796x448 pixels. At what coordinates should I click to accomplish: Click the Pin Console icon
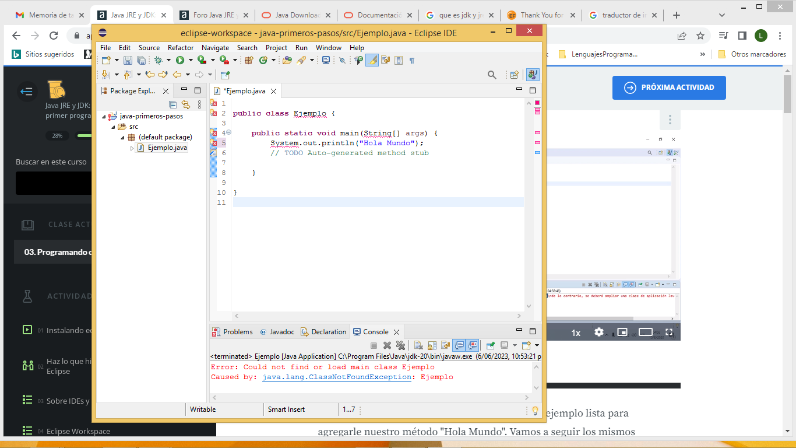point(491,345)
